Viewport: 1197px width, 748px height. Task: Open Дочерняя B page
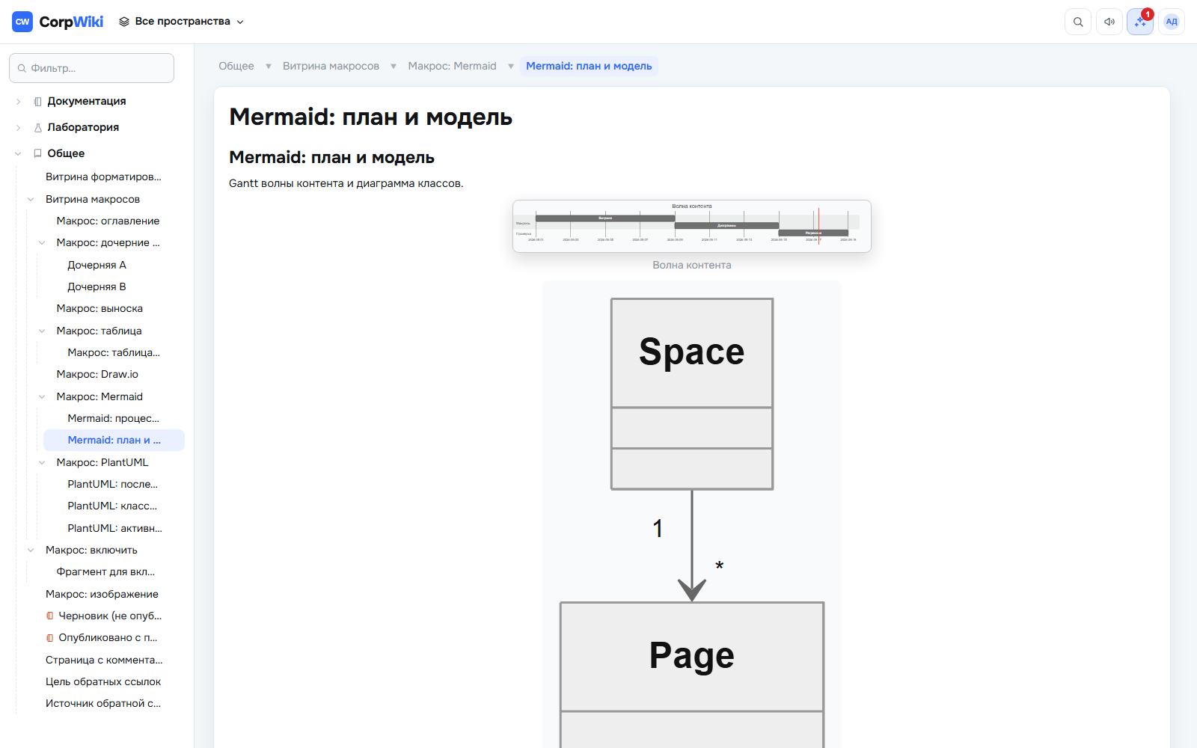(97, 286)
